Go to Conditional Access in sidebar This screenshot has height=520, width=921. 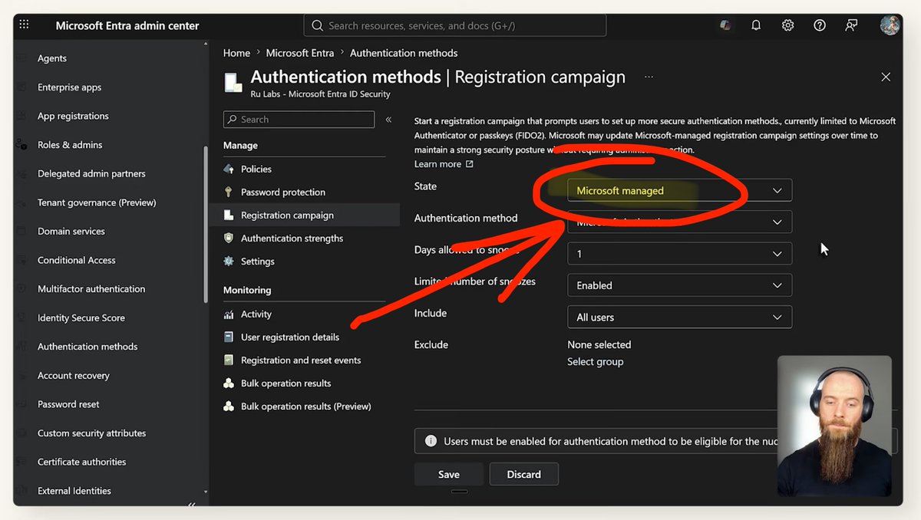pos(77,260)
